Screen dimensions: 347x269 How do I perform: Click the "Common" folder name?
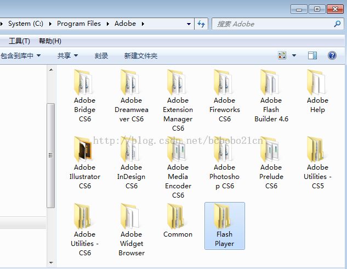[178, 234]
